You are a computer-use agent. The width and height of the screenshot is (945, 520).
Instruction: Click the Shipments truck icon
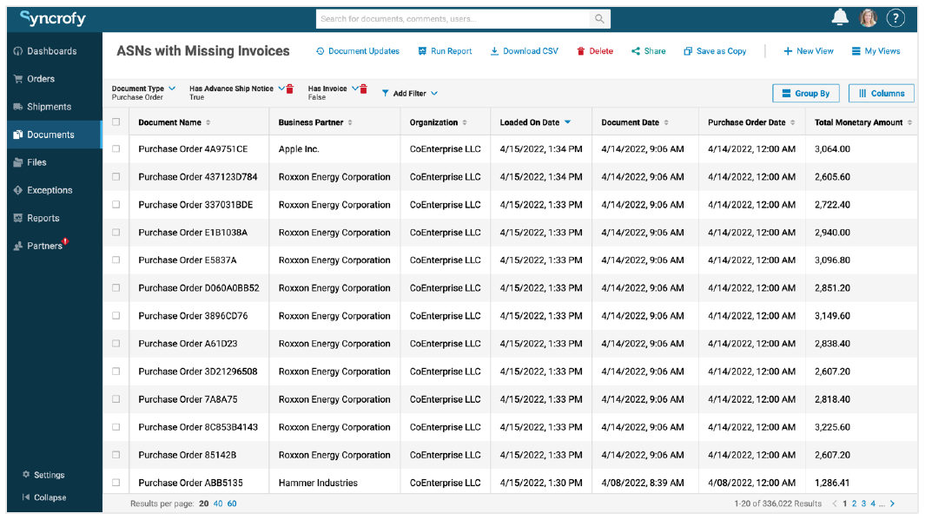point(18,107)
